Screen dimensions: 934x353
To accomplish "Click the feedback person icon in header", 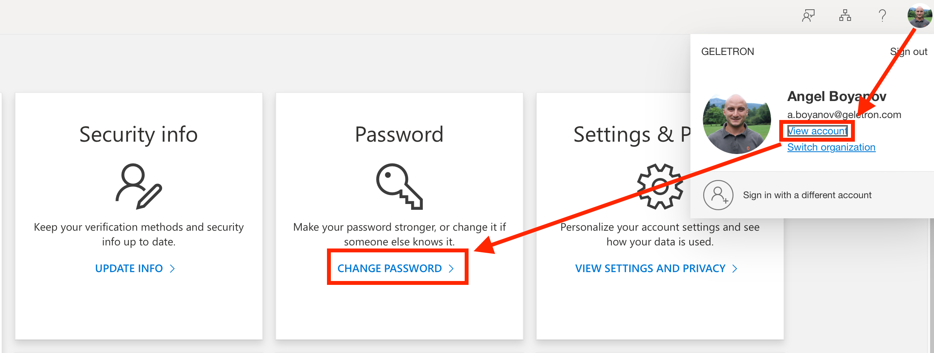I will pos(808,16).
